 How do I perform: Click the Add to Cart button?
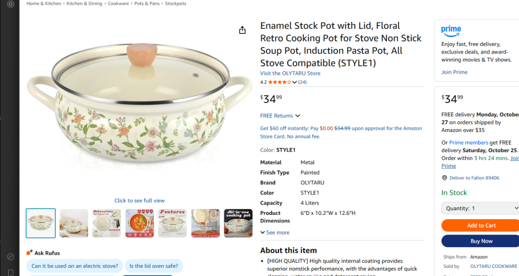tap(480, 225)
